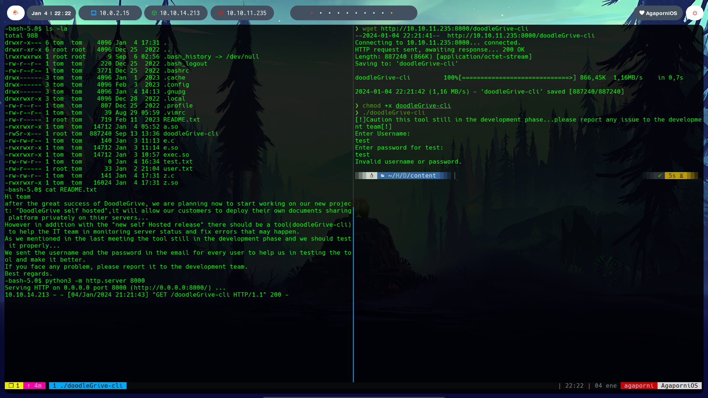Click the blue vertical pane divider

(x=353, y=295)
